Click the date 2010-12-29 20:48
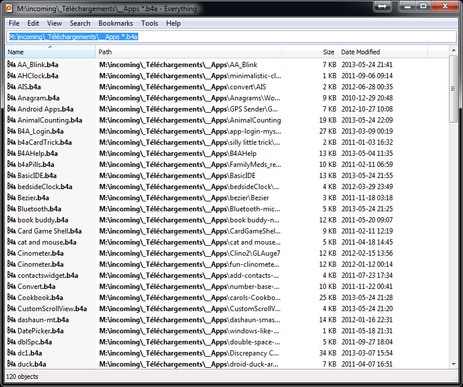 [367, 98]
